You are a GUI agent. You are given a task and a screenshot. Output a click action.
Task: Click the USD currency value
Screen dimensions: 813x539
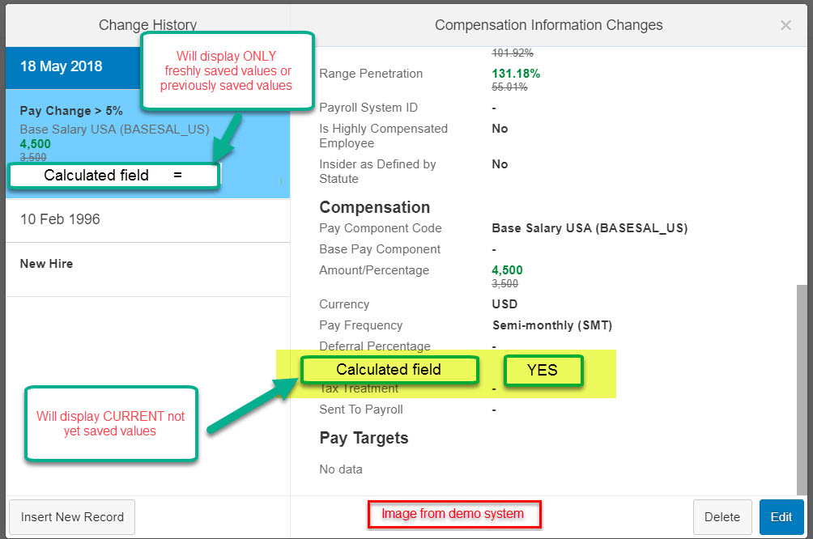click(x=504, y=304)
